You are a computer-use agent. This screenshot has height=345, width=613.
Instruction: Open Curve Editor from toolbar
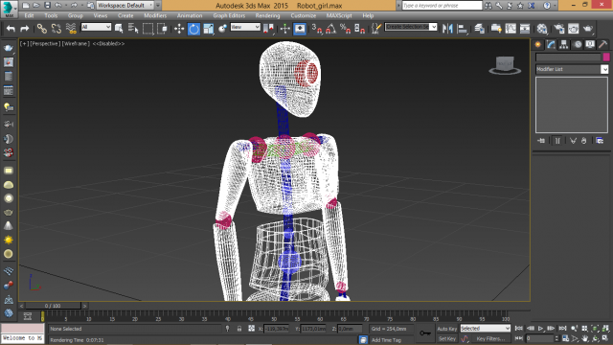[x=511, y=29]
